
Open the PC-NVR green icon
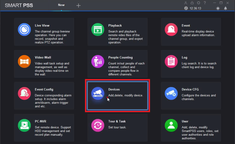click(x=24, y=125)
